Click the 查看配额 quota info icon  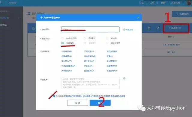(x=124, y=30)
